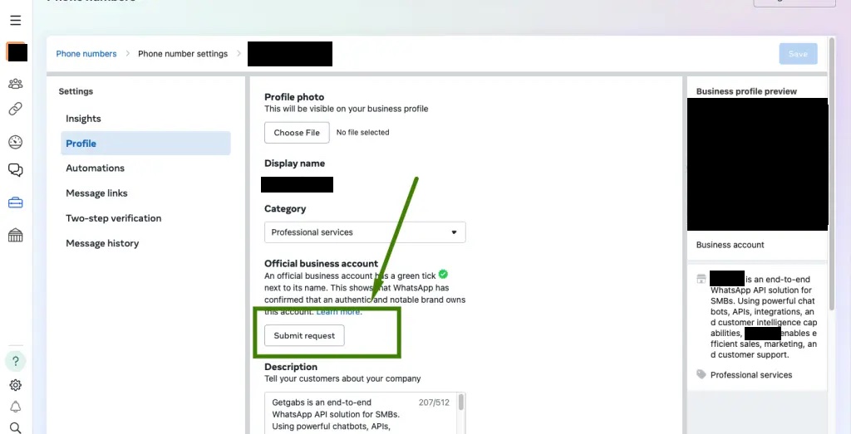This screenshot has height=434, width=851.
Task: Click the briefcase toolbox icon in the sidebar
Action: 16,203
